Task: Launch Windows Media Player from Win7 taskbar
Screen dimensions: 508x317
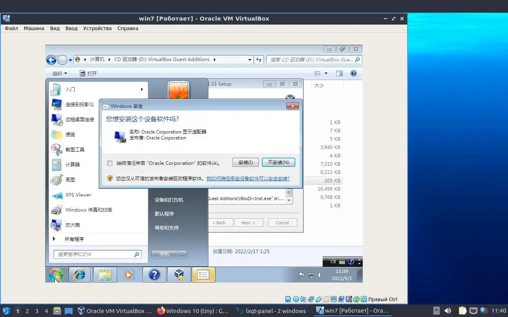Action: [129, 275]
